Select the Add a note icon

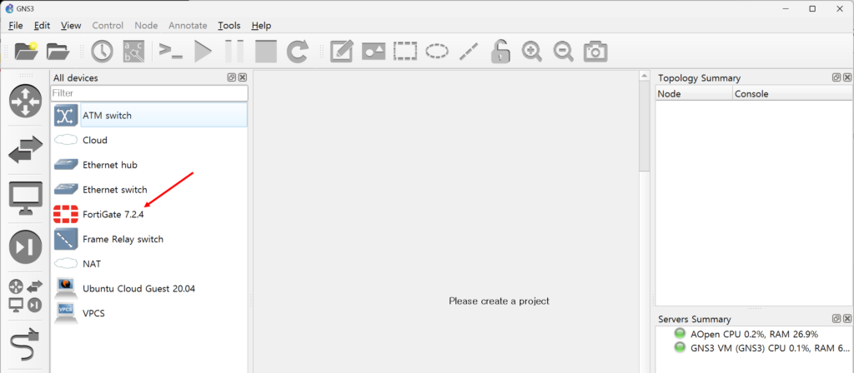click(x=341, y=51)
